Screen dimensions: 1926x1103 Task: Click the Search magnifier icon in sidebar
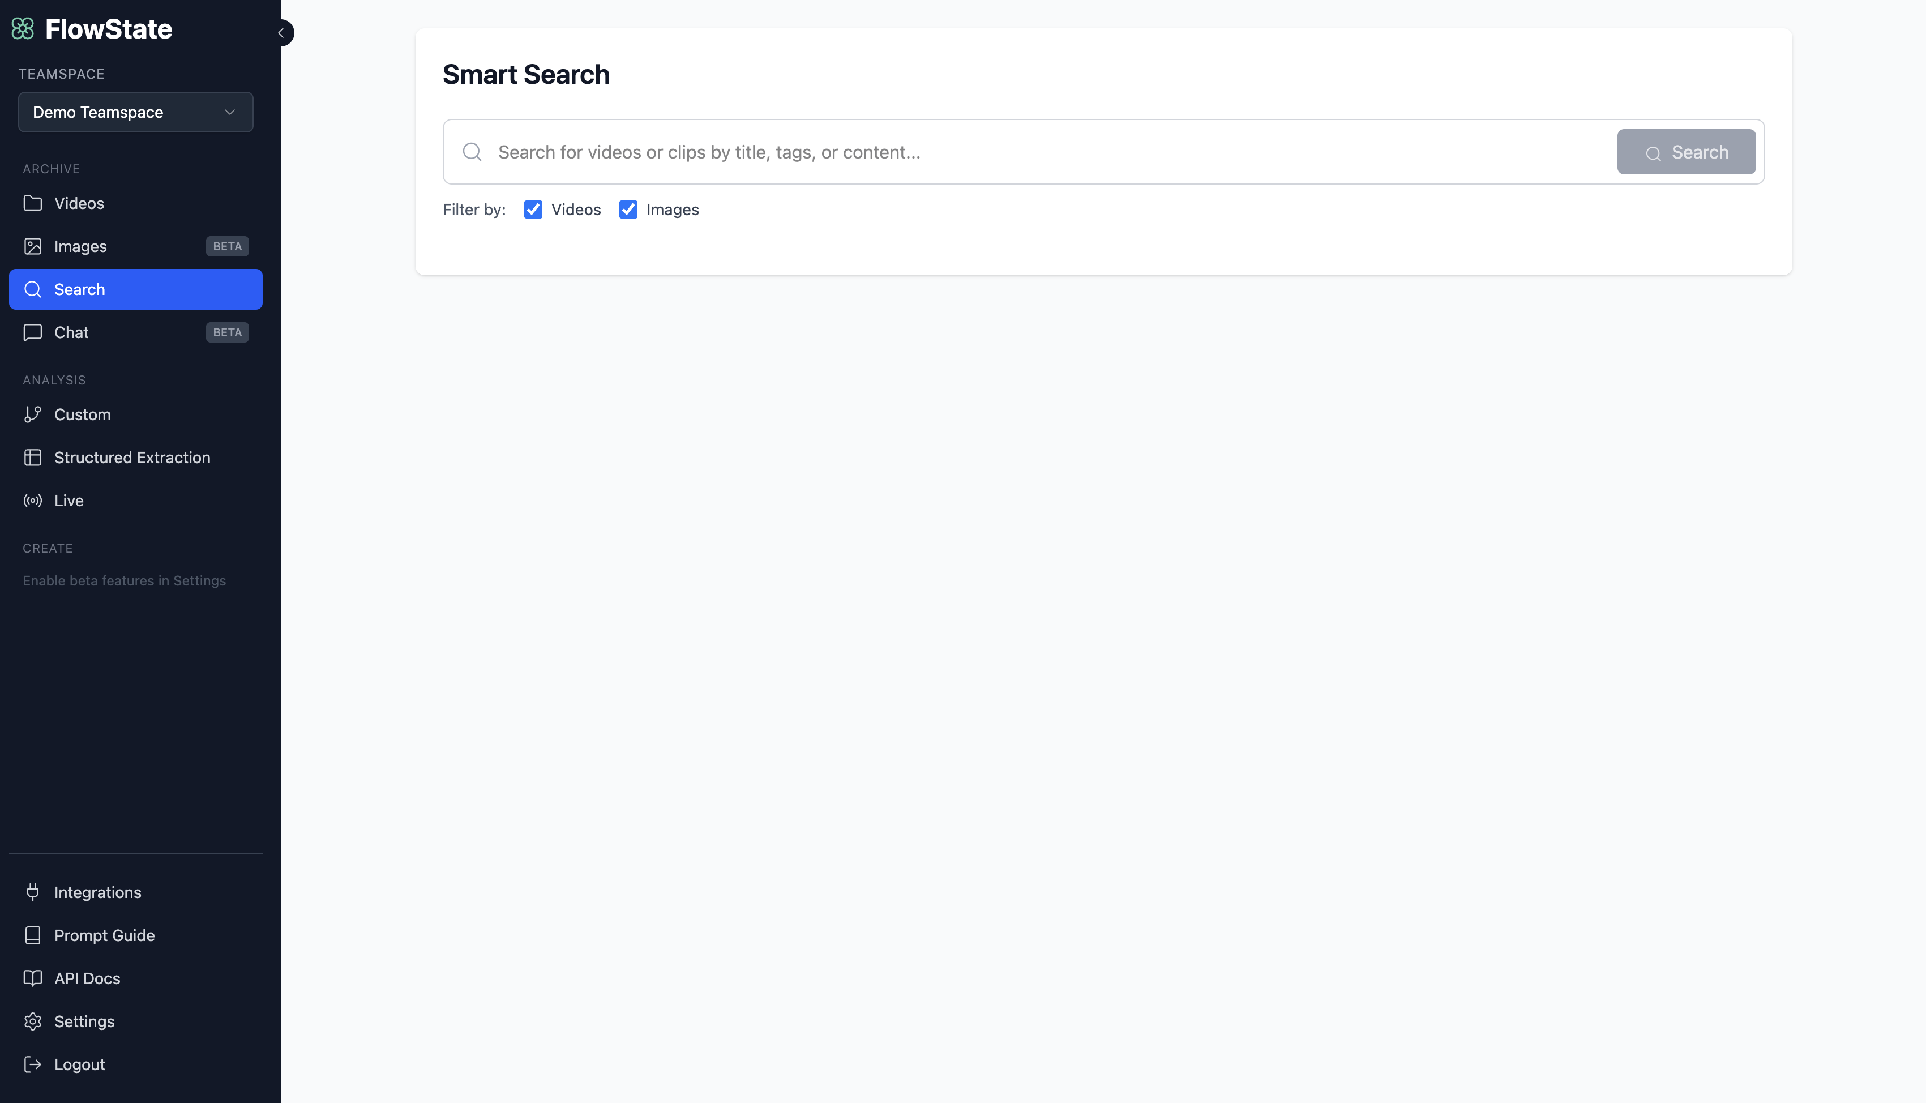click(x=33, y=289)
